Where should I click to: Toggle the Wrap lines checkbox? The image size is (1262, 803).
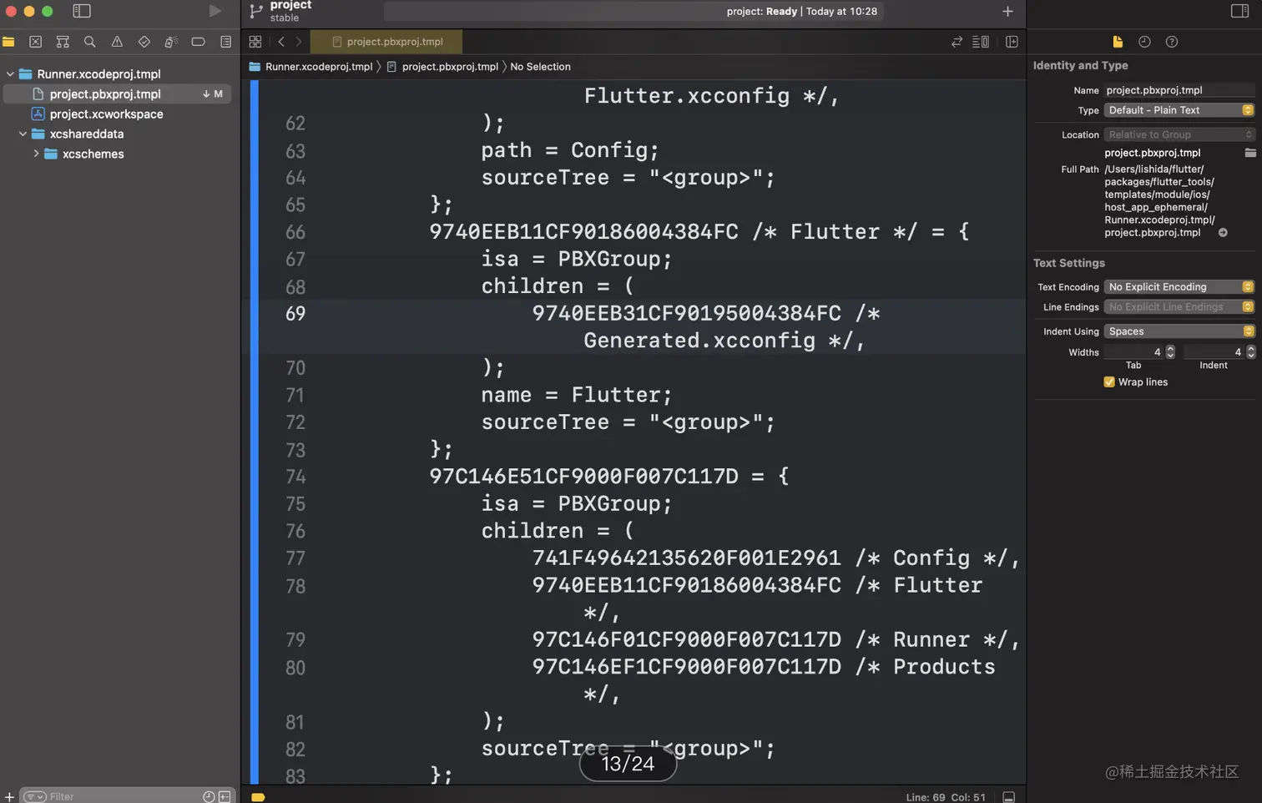point(1109,382)
